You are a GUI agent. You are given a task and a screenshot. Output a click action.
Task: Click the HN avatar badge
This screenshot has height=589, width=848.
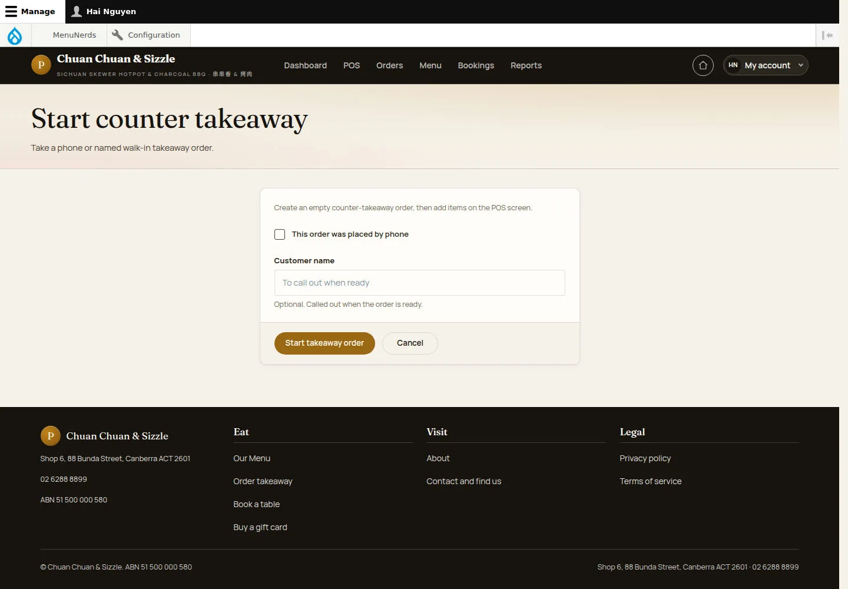click(x=733, y=65)
